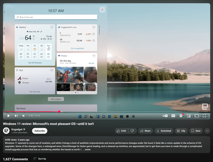Click the taskbar Search magnifier icon
Screen dimensions: 213x162
click(86, 116)
